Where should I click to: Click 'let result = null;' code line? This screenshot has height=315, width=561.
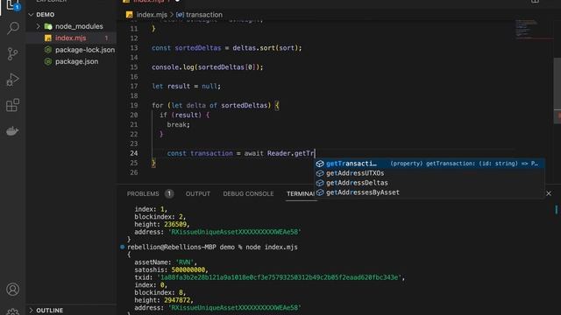pos(186,87)
